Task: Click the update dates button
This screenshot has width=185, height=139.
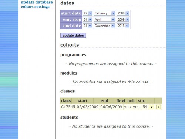Action: click(x=73, y=36)
